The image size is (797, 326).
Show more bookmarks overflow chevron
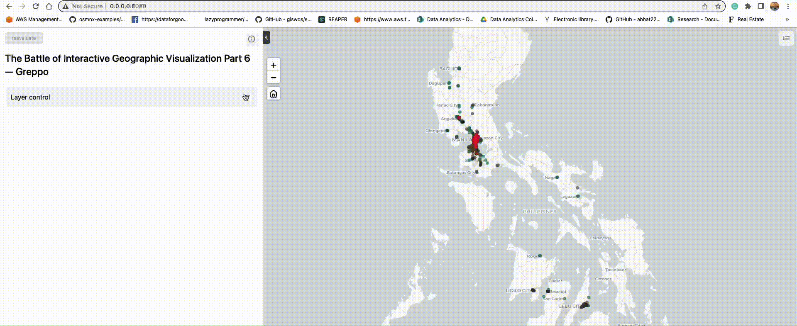787,19
